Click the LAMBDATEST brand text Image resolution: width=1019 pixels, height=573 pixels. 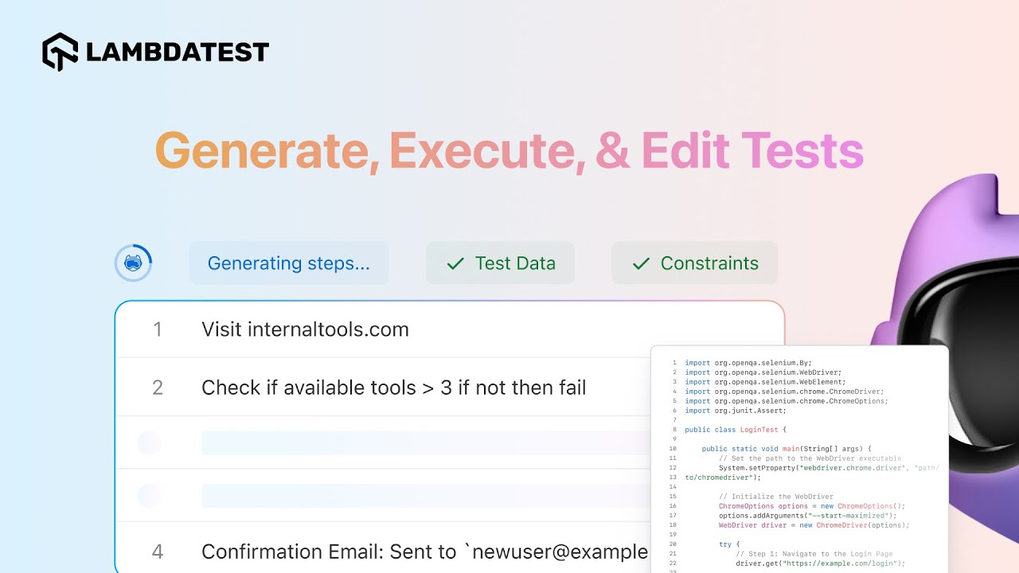tap(178, 53)
